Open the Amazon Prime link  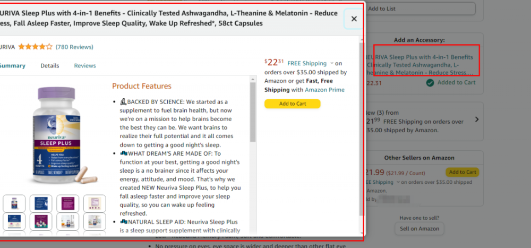(324, 90)
